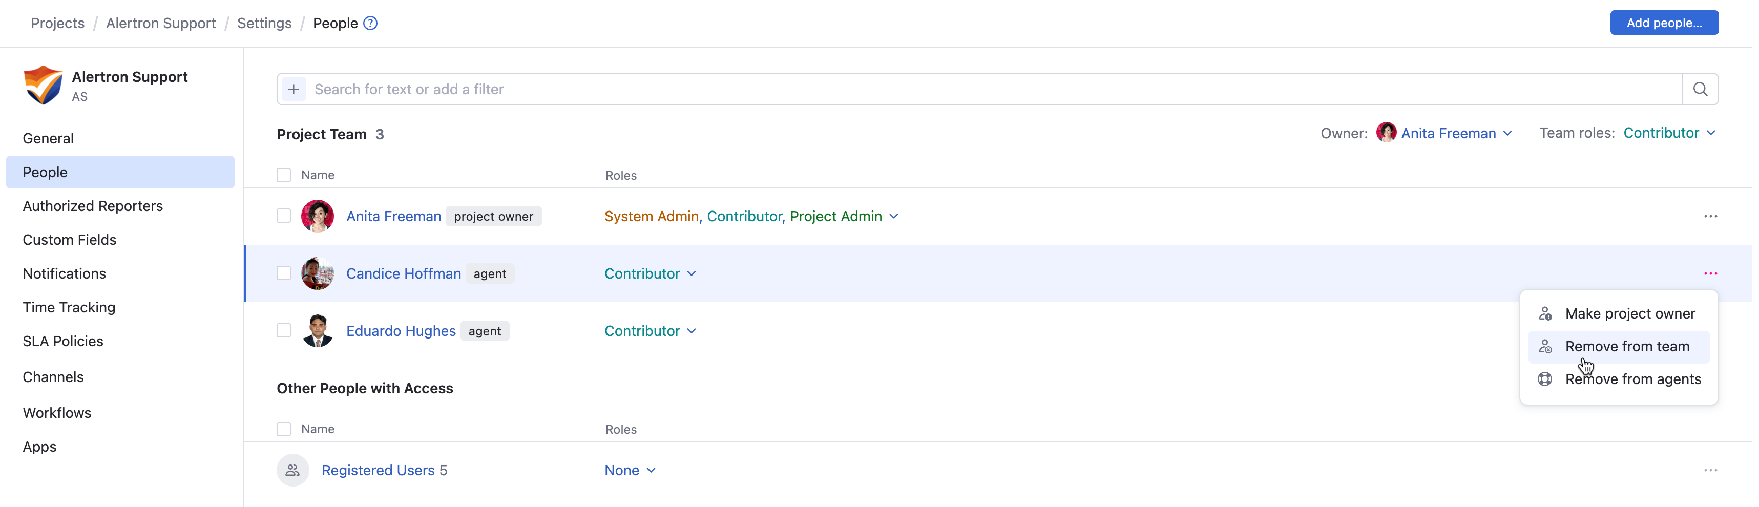
Task: Select Make project owner from the menu
Action: 1618,314
